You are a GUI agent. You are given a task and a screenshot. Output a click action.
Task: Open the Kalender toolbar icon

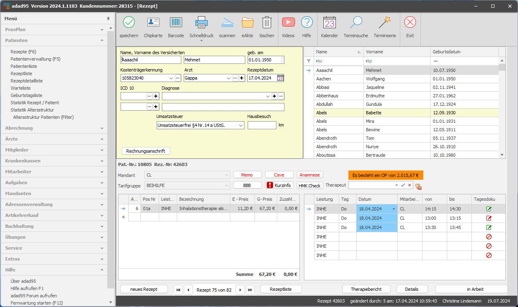pyautogui.click(x=329, y=23)
